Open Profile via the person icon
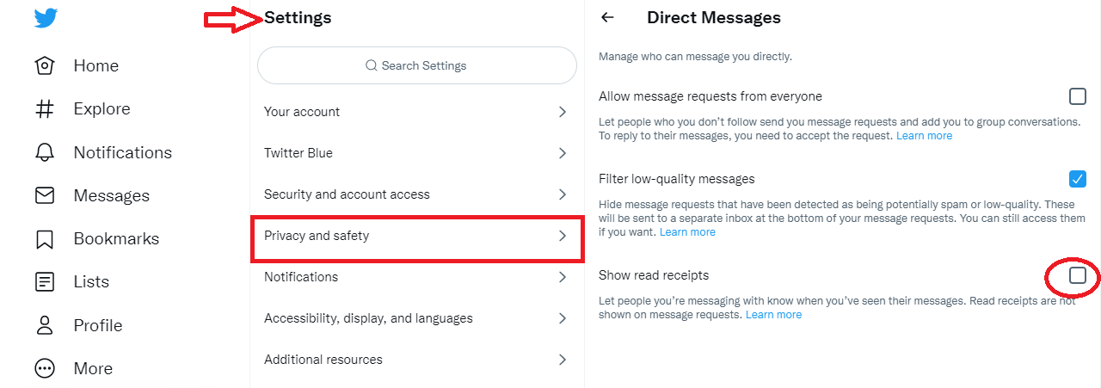Image resolution: width=1101 pixels, height=388 pixels. coord(45,325)
